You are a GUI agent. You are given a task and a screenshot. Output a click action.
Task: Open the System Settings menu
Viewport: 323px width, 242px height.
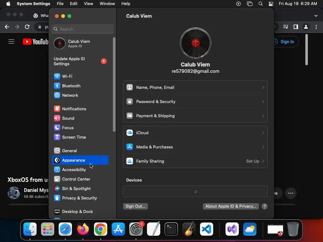(33, 4)
